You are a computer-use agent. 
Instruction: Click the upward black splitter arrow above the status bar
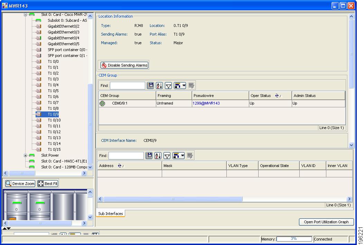point(4,228)
